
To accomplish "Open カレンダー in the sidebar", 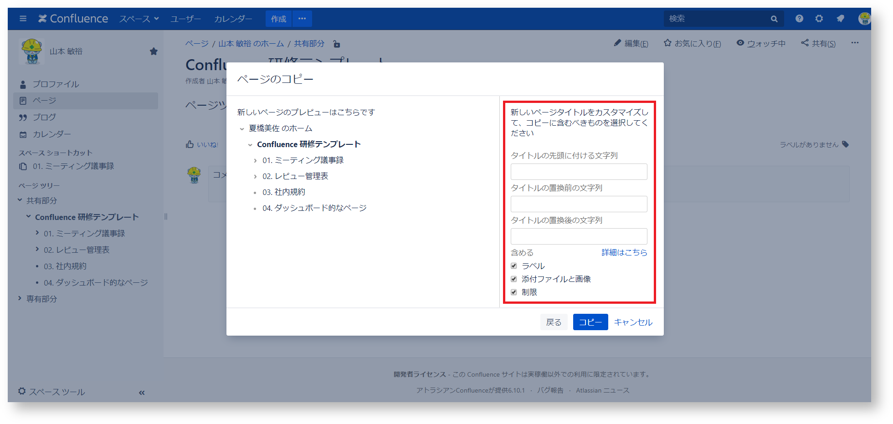I will click(x=51, y=134).
